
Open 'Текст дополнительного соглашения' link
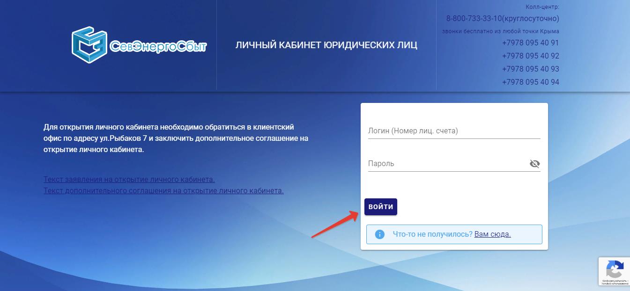click(163, 191)
